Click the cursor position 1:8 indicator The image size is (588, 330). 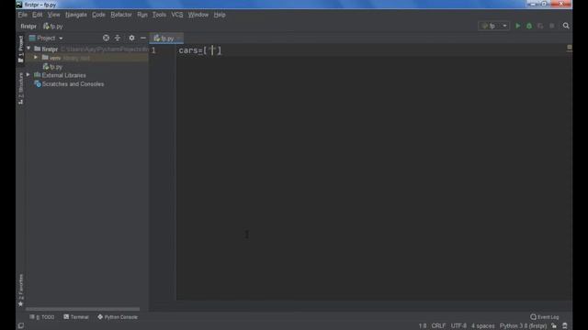[423, 326]
